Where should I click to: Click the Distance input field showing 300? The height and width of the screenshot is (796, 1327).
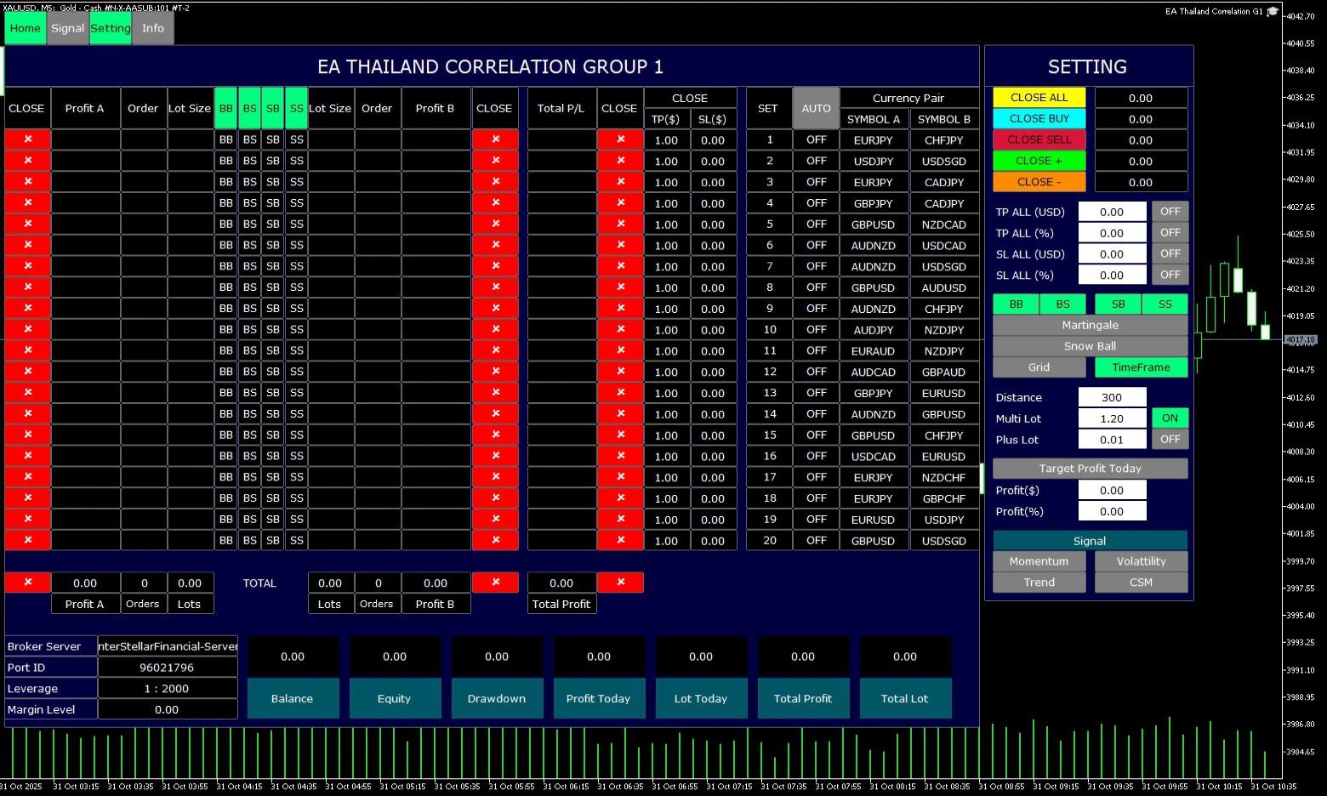point(1112,397)
